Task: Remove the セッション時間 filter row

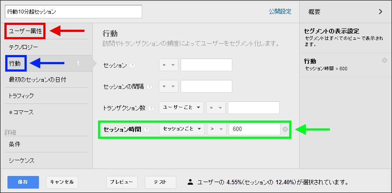Action: [x=285, y=129]
